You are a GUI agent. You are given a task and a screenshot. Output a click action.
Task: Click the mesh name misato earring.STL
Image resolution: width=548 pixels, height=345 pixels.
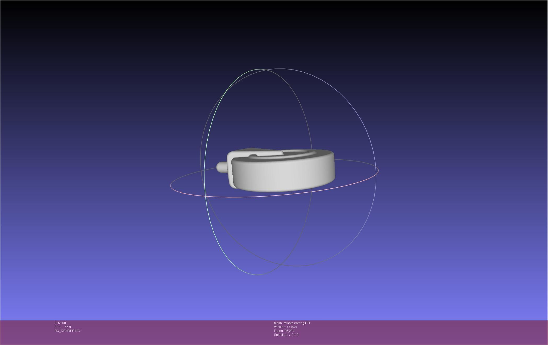click(x=292, y=323)
